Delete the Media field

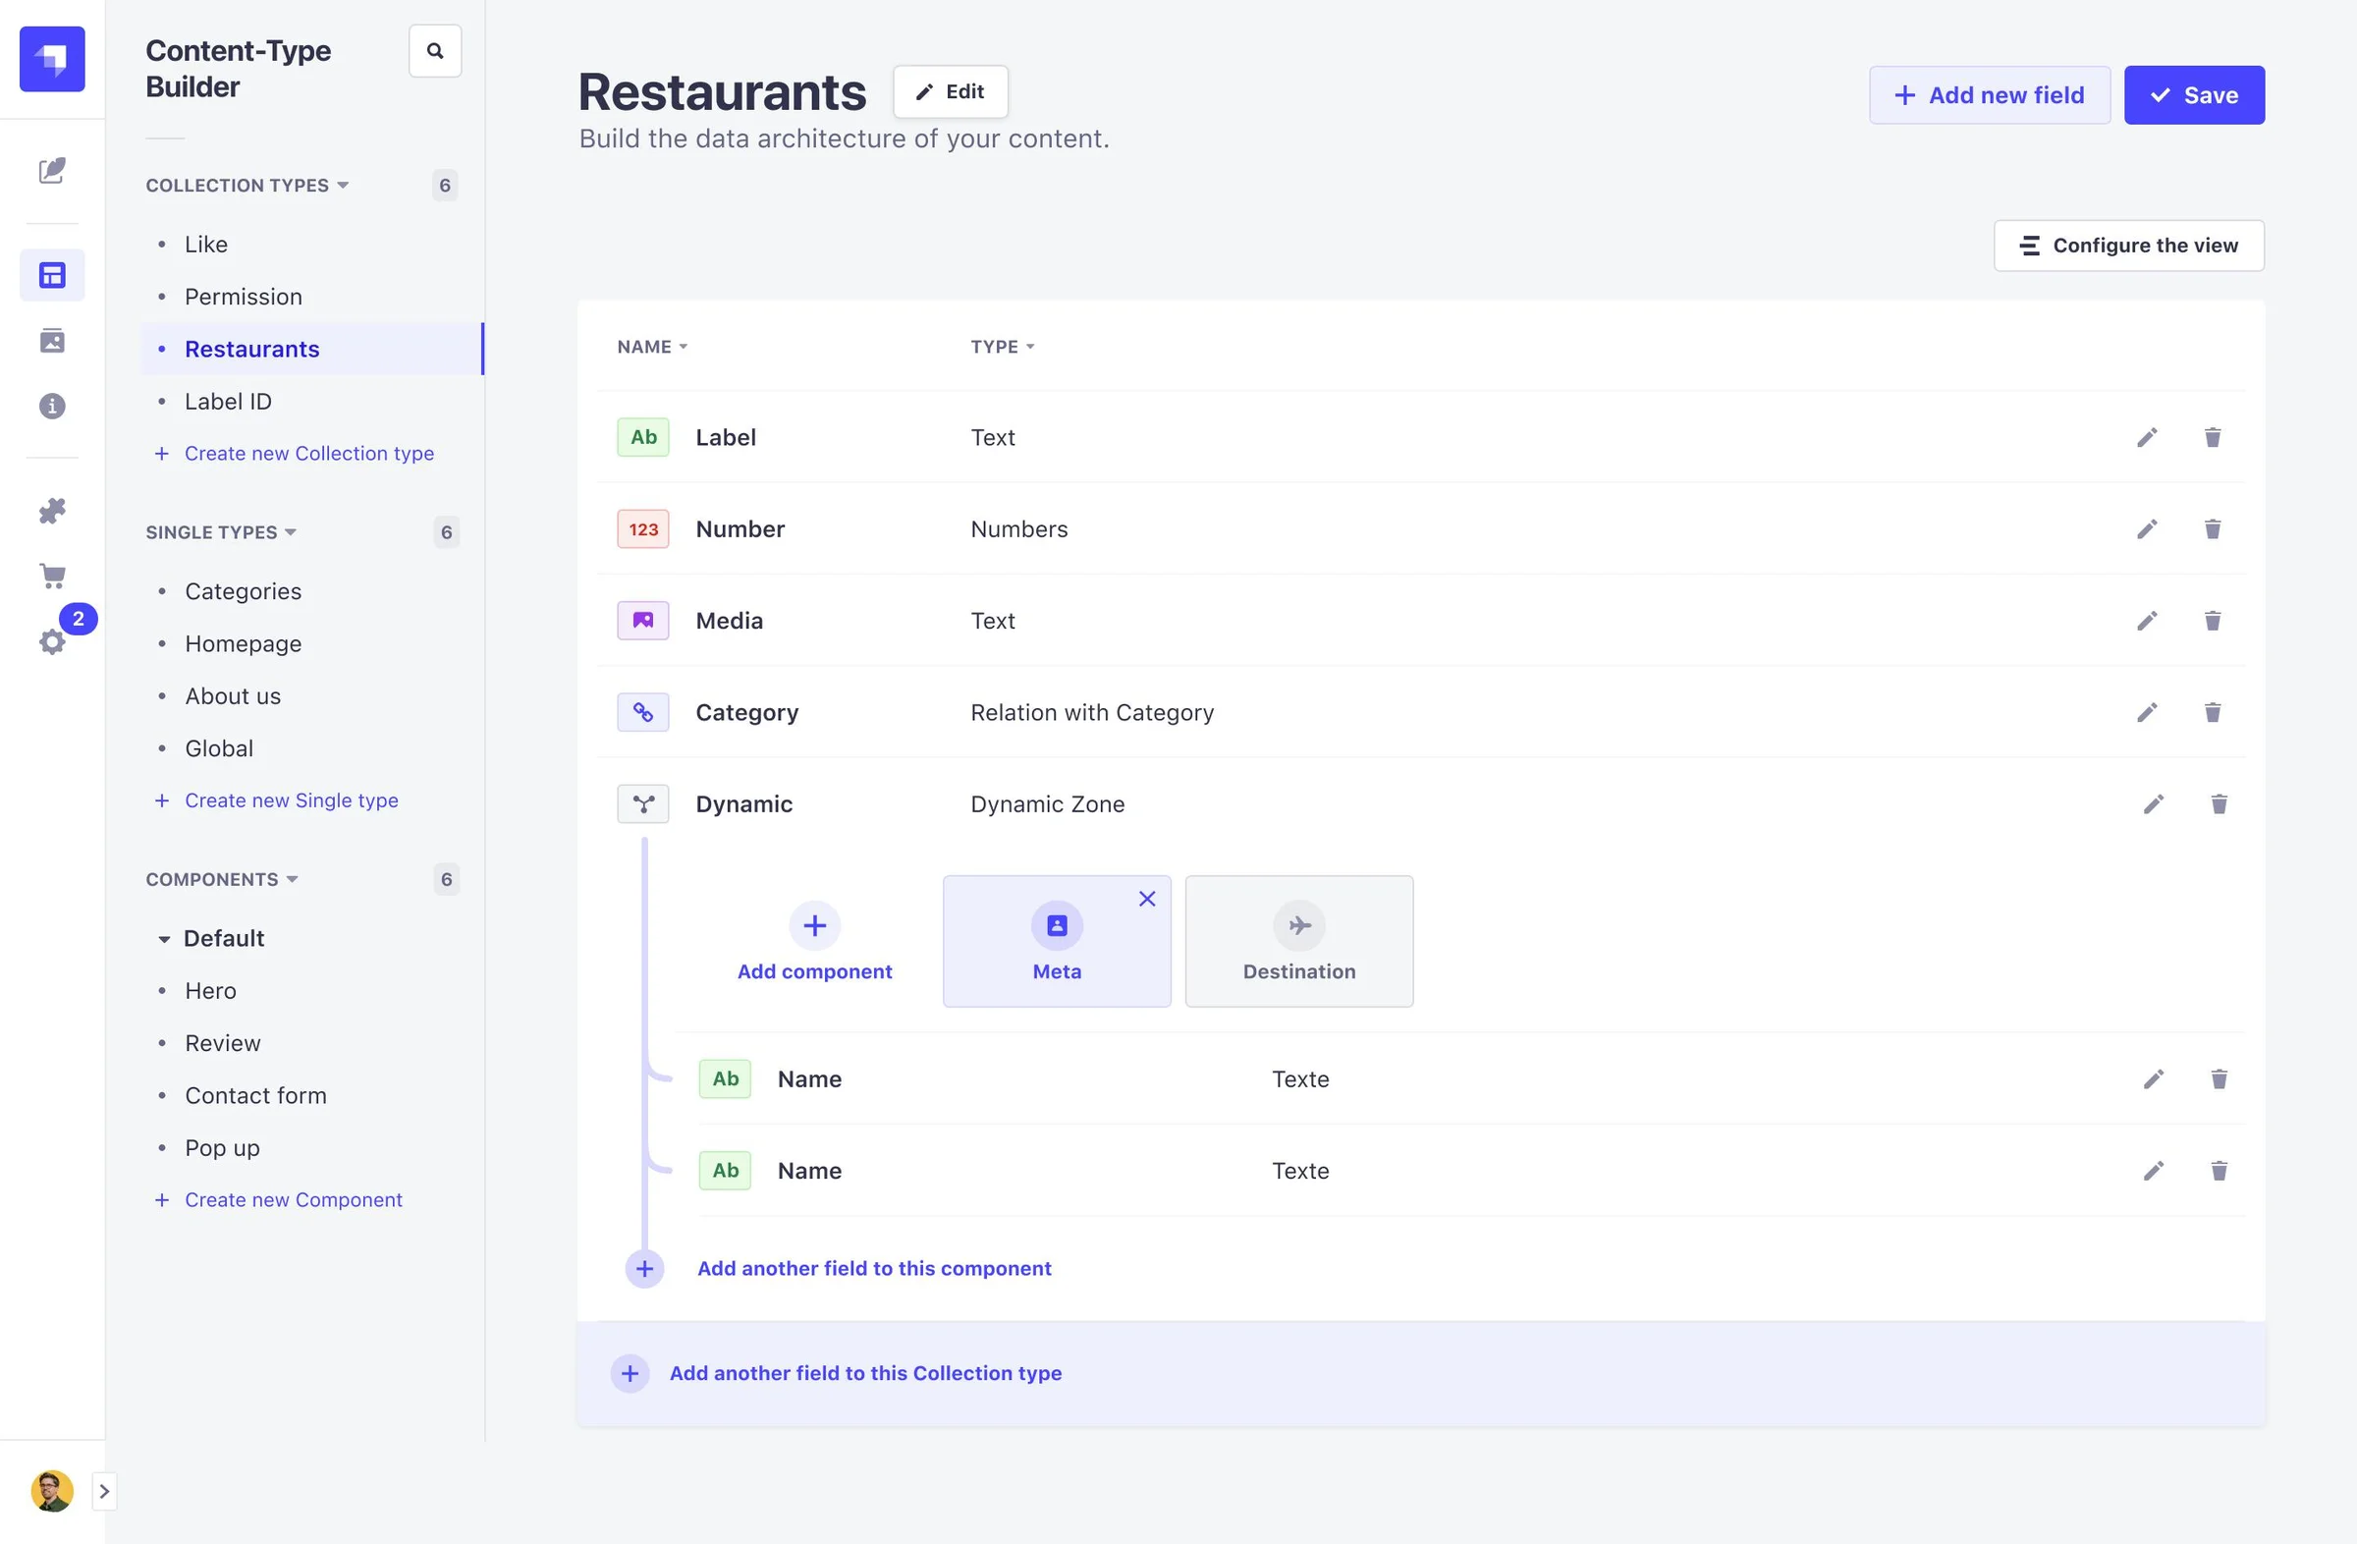[x=2213, y=621]
